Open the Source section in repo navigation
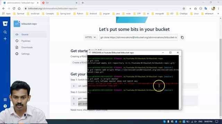The image size is (222, 124). (x=30, y=34)
